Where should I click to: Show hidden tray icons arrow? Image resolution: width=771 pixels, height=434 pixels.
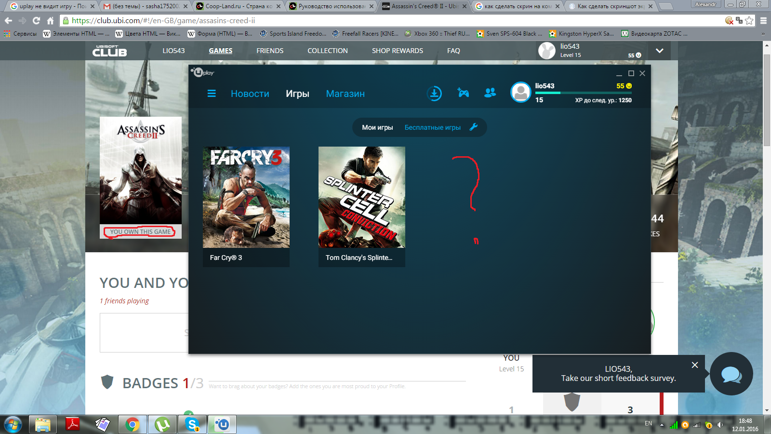(x=662, y=425)
